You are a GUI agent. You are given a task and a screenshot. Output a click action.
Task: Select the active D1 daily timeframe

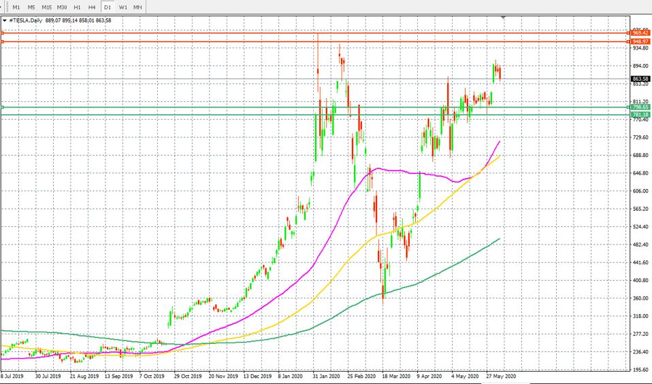click(107, 7)
